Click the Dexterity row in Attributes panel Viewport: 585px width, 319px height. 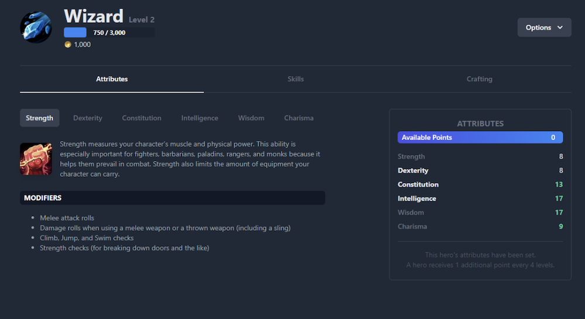[480, 170]
